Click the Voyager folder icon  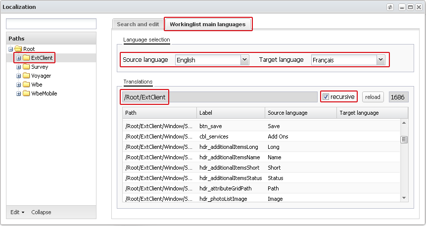[26, 76]
